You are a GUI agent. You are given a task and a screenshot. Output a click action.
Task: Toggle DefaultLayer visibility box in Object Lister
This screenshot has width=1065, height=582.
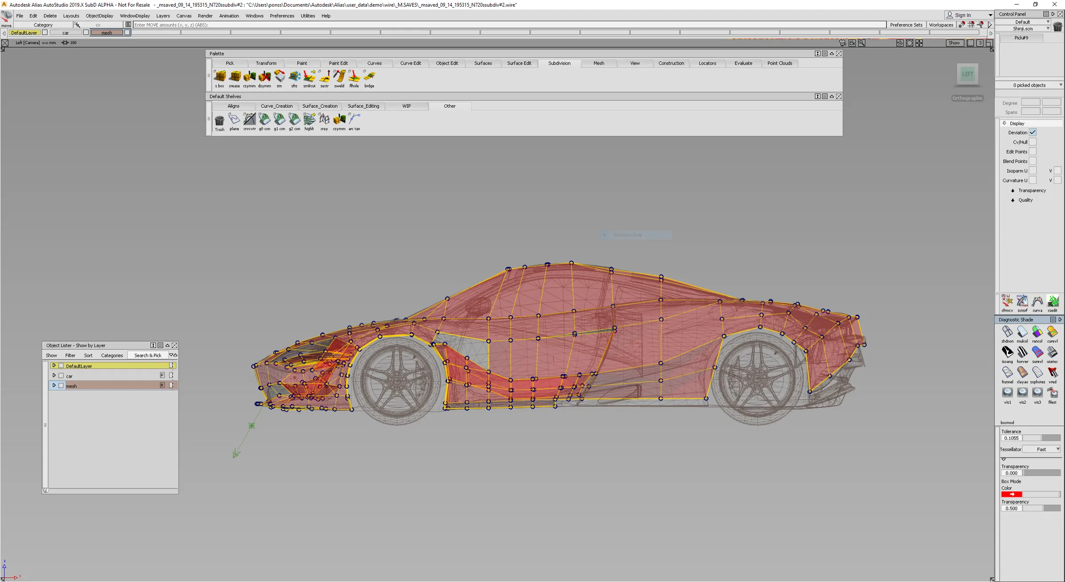tap(61, 366)
